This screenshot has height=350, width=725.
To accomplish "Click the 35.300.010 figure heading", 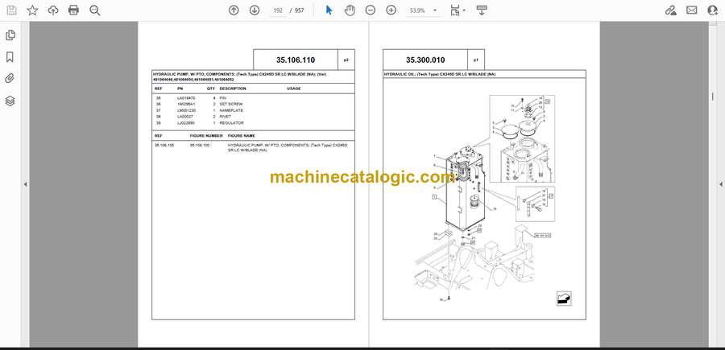I will (425, 60).
